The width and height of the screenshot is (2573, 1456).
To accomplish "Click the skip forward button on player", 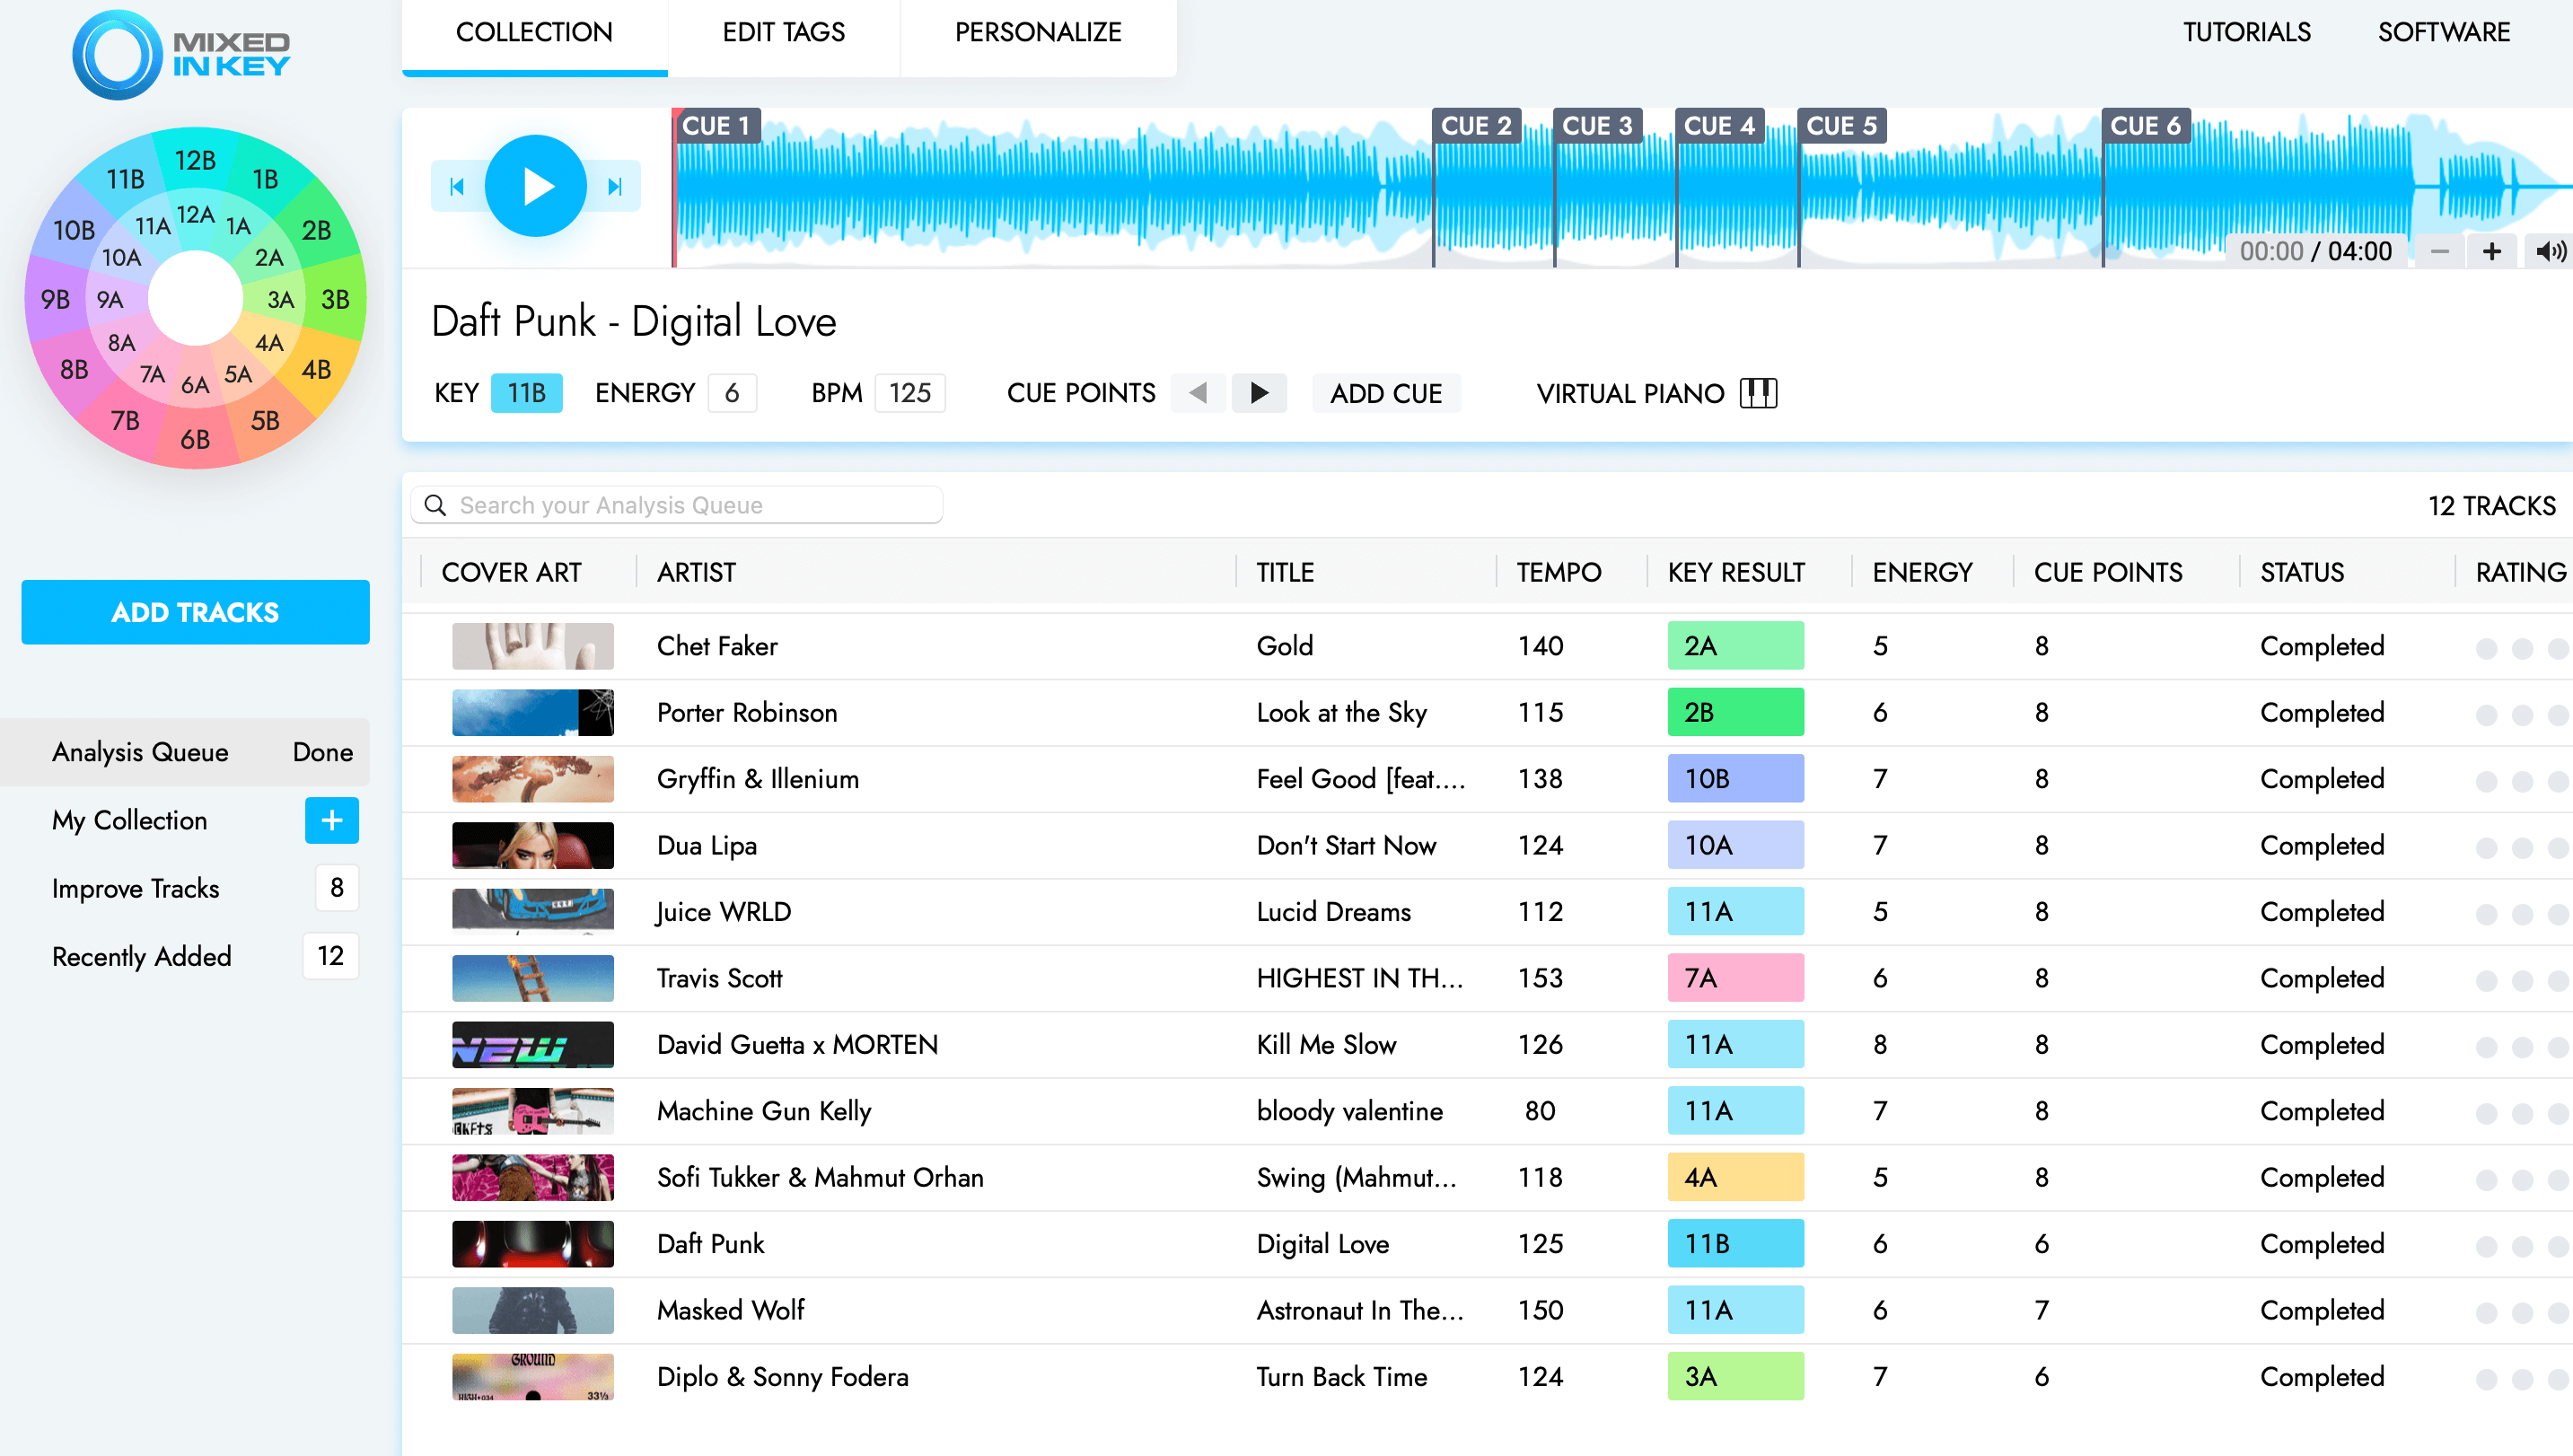I will tap(615, 186).
